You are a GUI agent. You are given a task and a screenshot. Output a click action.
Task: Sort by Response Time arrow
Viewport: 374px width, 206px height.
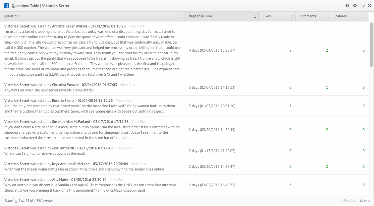pyautogui.click(x=255, y=16)
